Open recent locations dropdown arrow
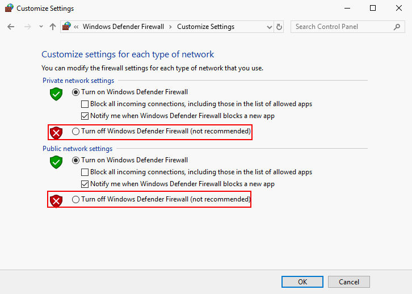This screenshot has height=294, width=412. coord(41,27)
